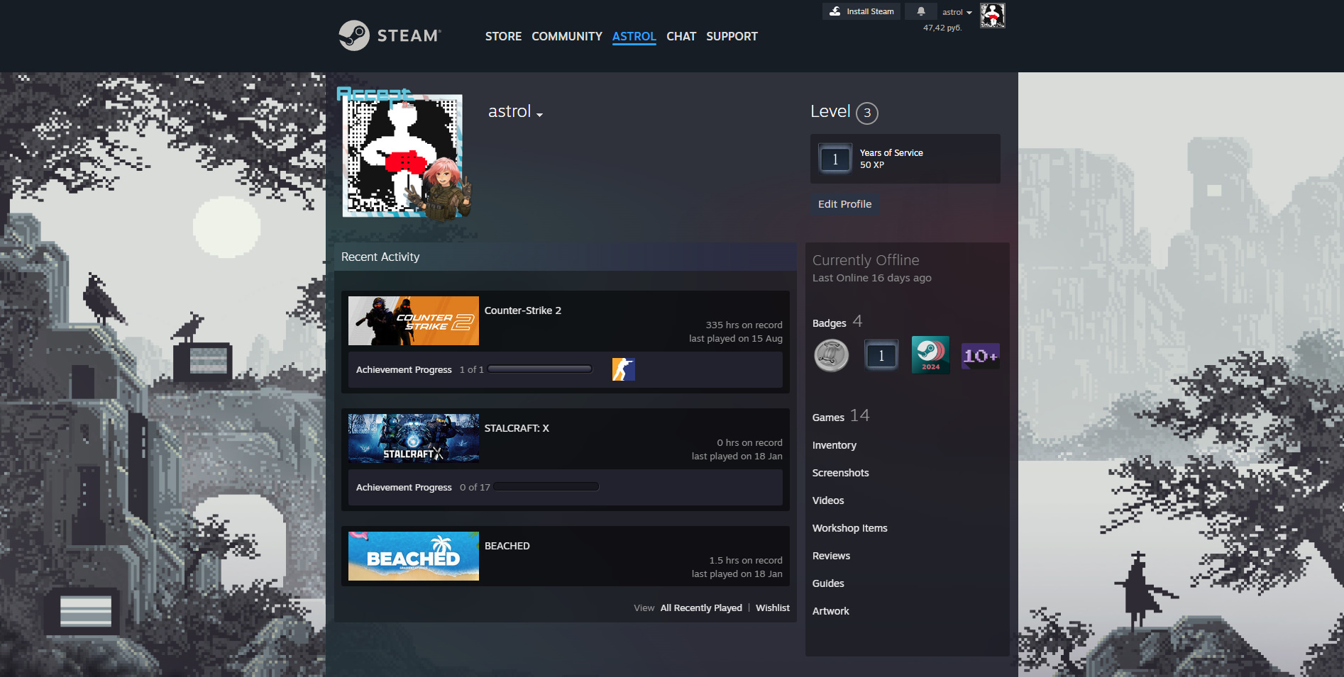Click the Steam logo in header
The image size is (1344, 677).
pyautogui.click(x=390, y=35)
